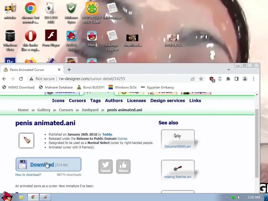
Task: Go to the Icons section menu
Action: [x=58, y=100]
